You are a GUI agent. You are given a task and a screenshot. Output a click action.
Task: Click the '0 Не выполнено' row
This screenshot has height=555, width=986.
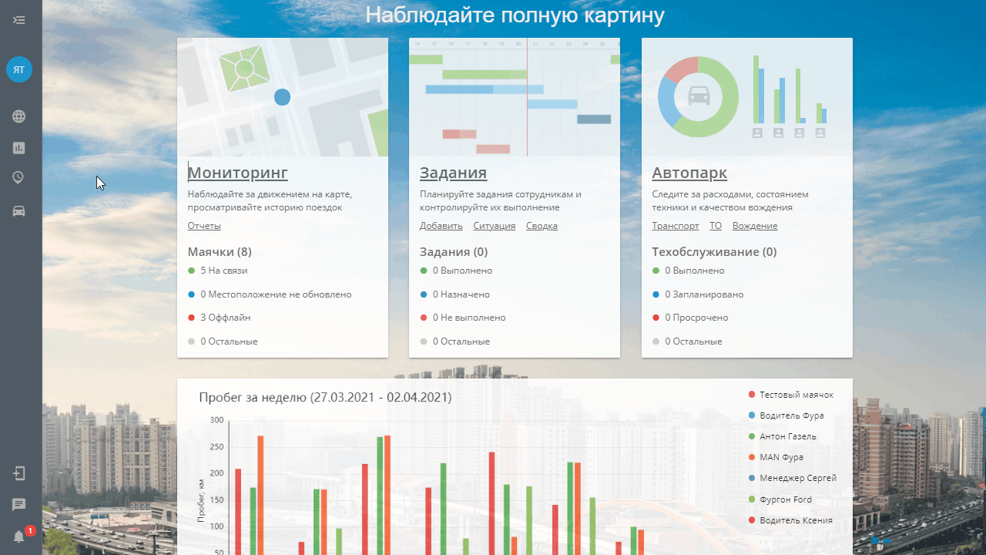(x=463, y=318)
